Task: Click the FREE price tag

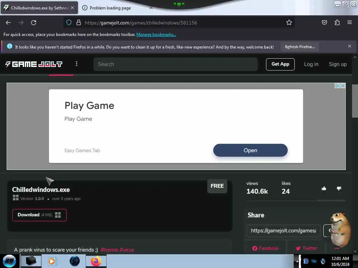Action: tap(217, 186)
